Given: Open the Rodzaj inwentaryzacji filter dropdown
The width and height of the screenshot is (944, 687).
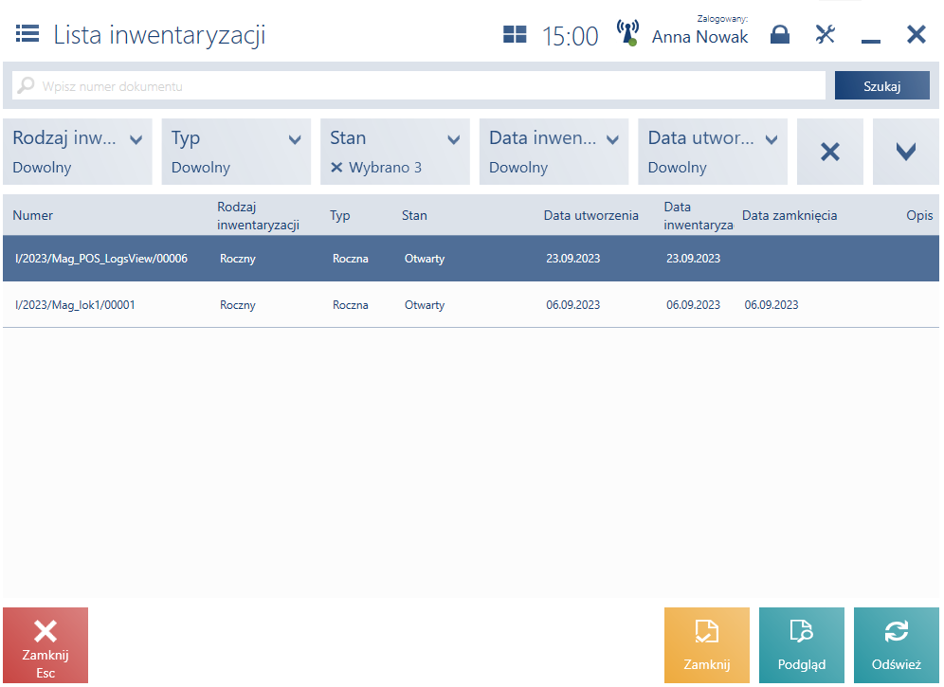Looking at the screenshot, I should pos(78,151).
